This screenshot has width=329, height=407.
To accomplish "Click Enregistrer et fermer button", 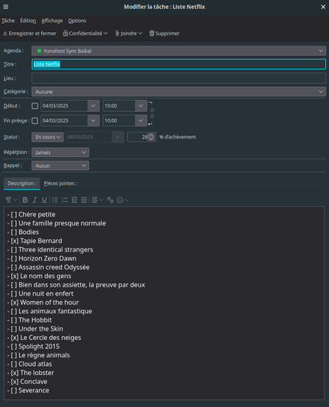I will pos(30,34).
